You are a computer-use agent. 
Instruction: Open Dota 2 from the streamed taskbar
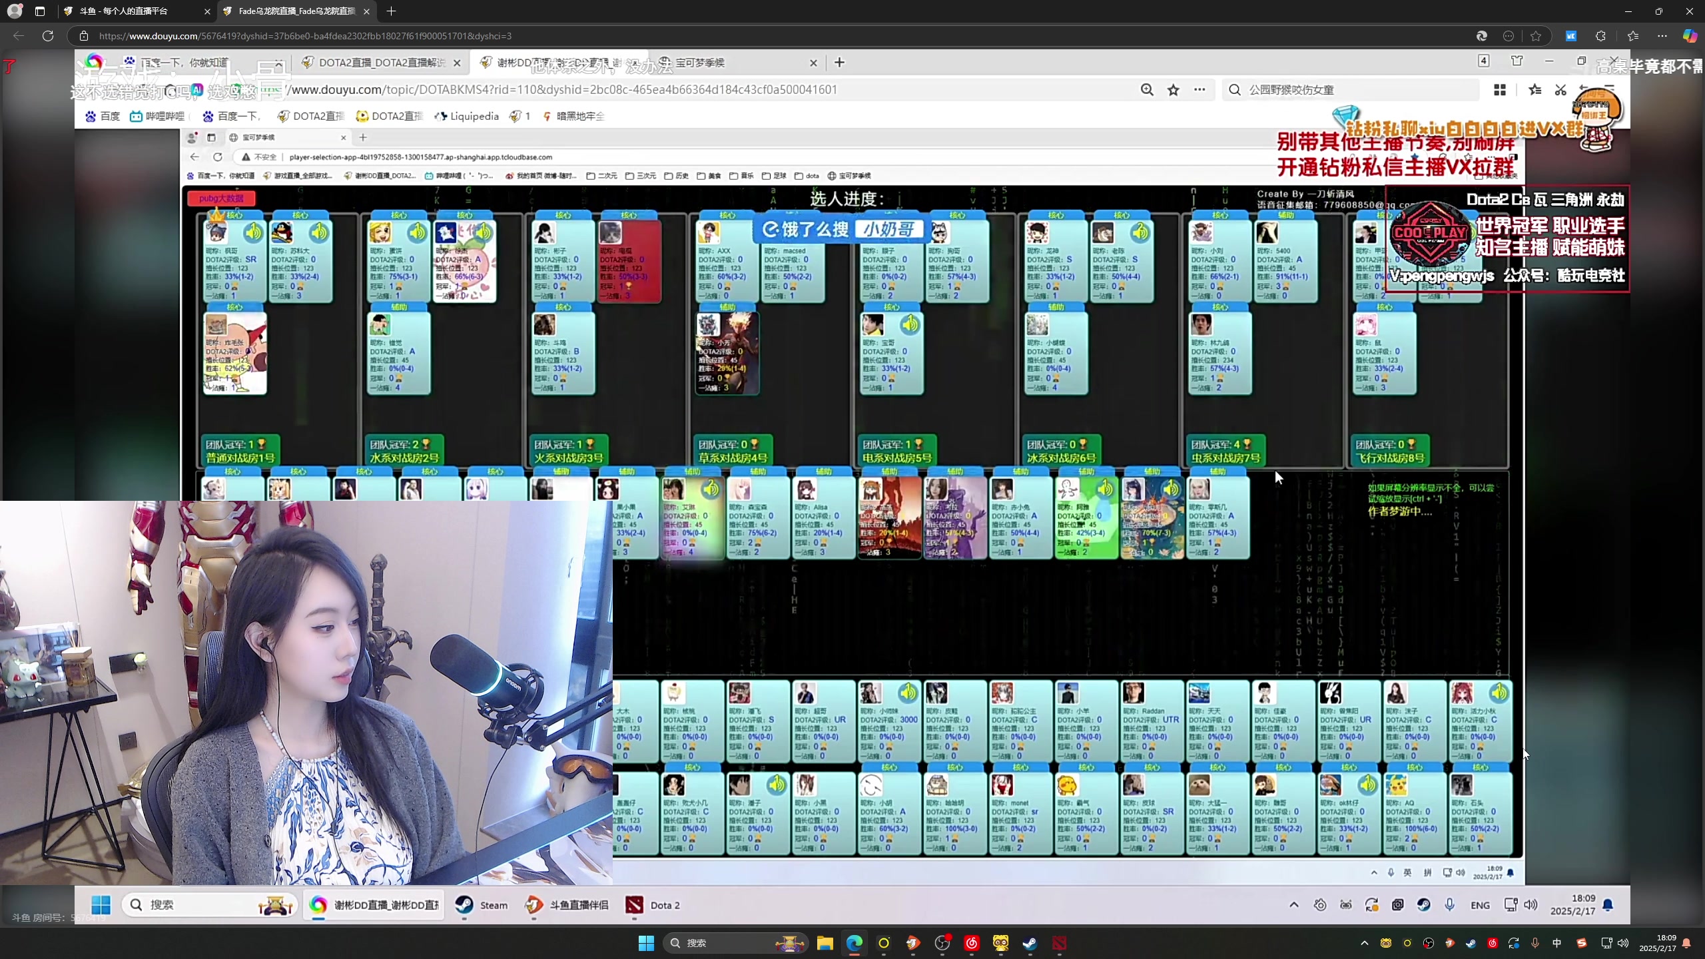(x=653, y=905)
